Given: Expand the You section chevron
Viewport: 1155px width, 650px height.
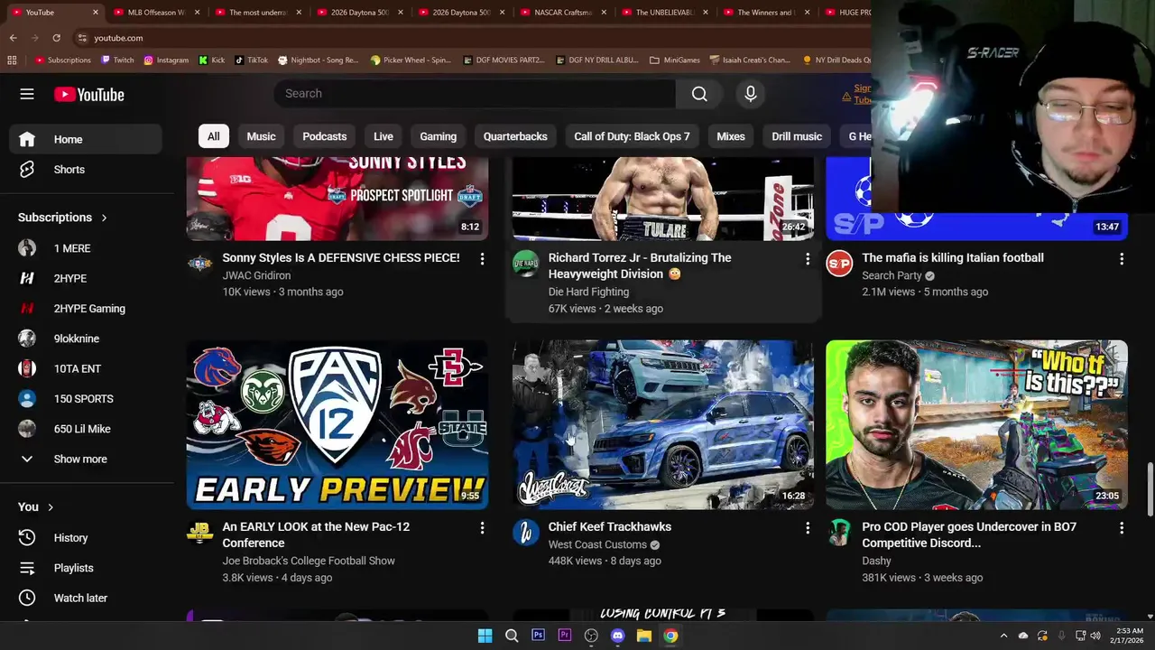Looking at the screenshot, I should click(51, 507).
